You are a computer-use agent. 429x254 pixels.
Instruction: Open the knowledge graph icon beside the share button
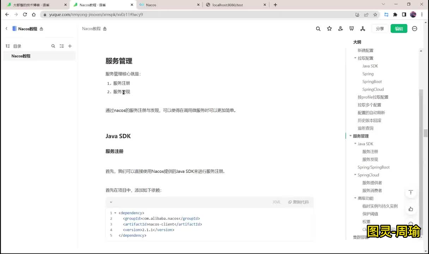point(363,29)
